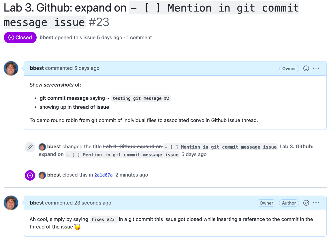329x238 pixels.
Task: Click the pencil title-change icon
Action: tap(30, 147)
